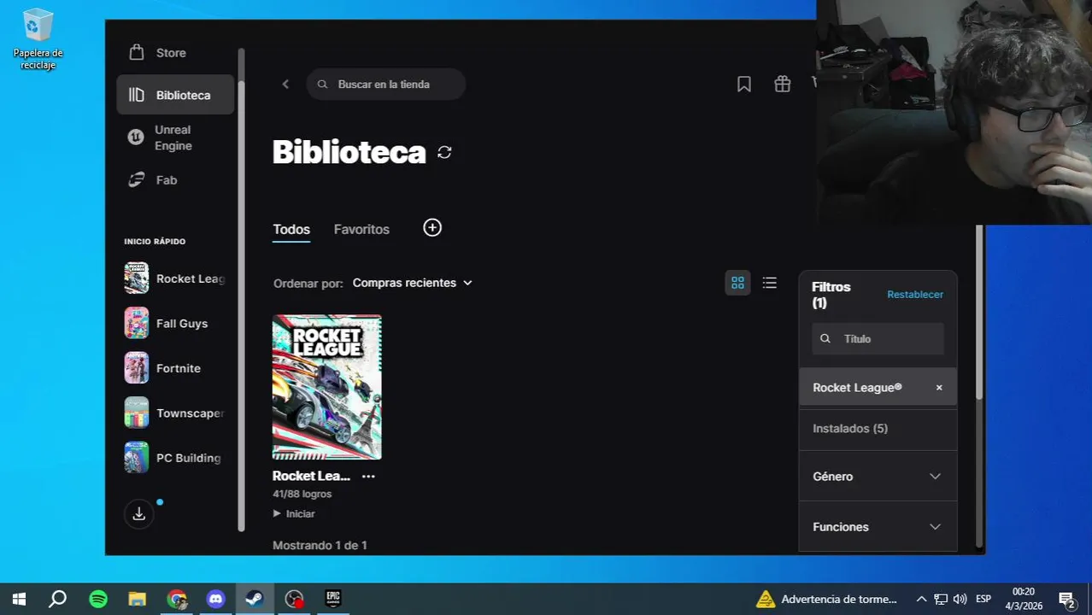This screenshot has width=1092, height=615.
Task: Open the downloads icon in sidebar
Action: (139, 514)
